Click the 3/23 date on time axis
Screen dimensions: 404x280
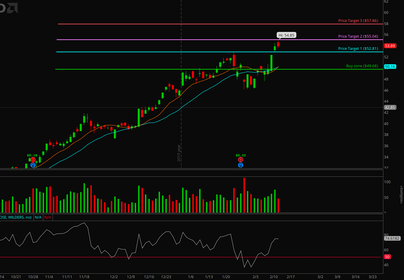373,277
